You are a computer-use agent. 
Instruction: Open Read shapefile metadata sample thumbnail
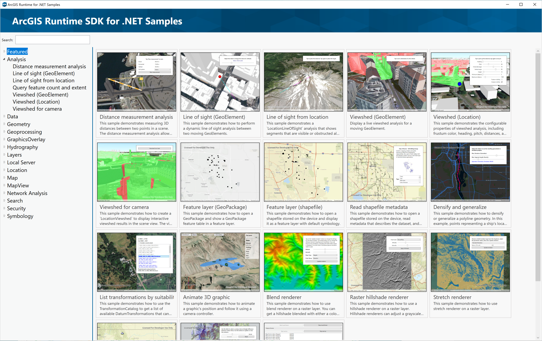(x=387, y=172)
